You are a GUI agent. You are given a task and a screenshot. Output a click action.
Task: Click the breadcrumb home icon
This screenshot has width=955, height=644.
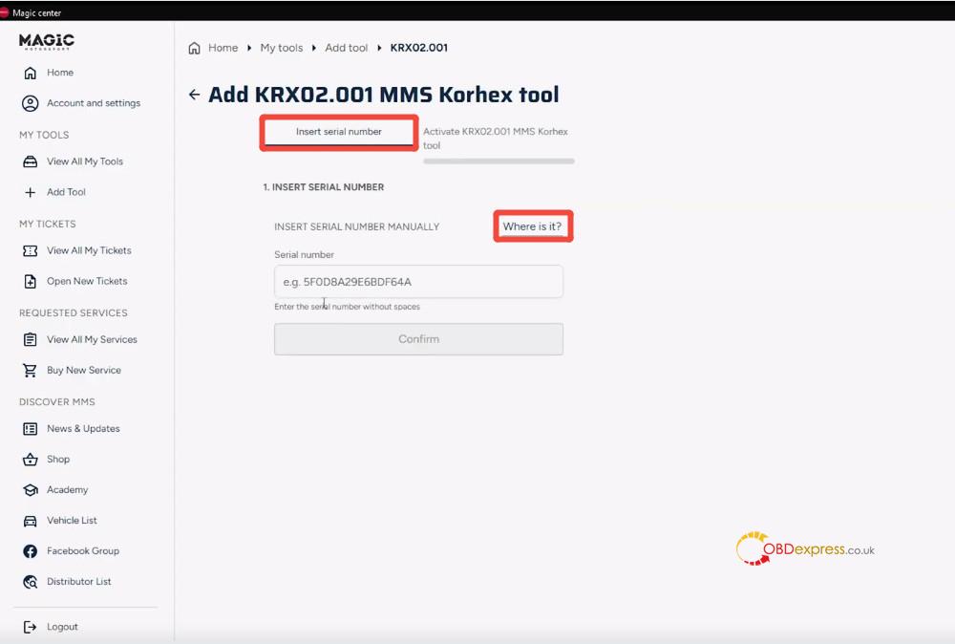coord(194,48)
